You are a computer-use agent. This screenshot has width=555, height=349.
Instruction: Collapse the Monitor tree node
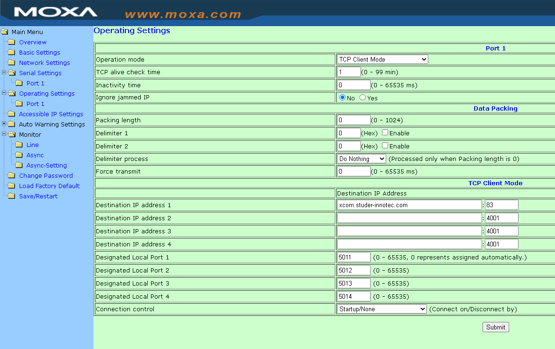click(4, 134)
